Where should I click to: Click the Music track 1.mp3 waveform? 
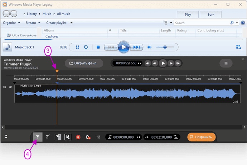click(127, 94)
